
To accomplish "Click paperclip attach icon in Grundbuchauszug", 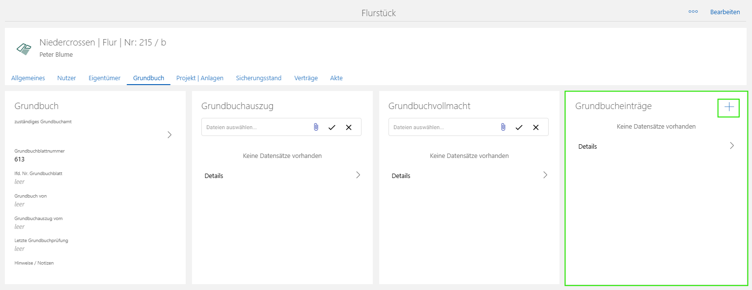I will [316, 127].
